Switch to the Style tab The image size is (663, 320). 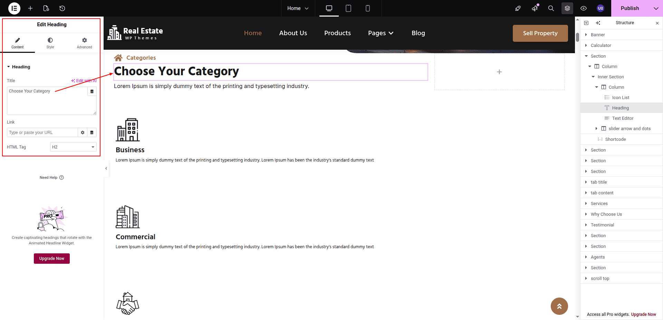point(50,43)
